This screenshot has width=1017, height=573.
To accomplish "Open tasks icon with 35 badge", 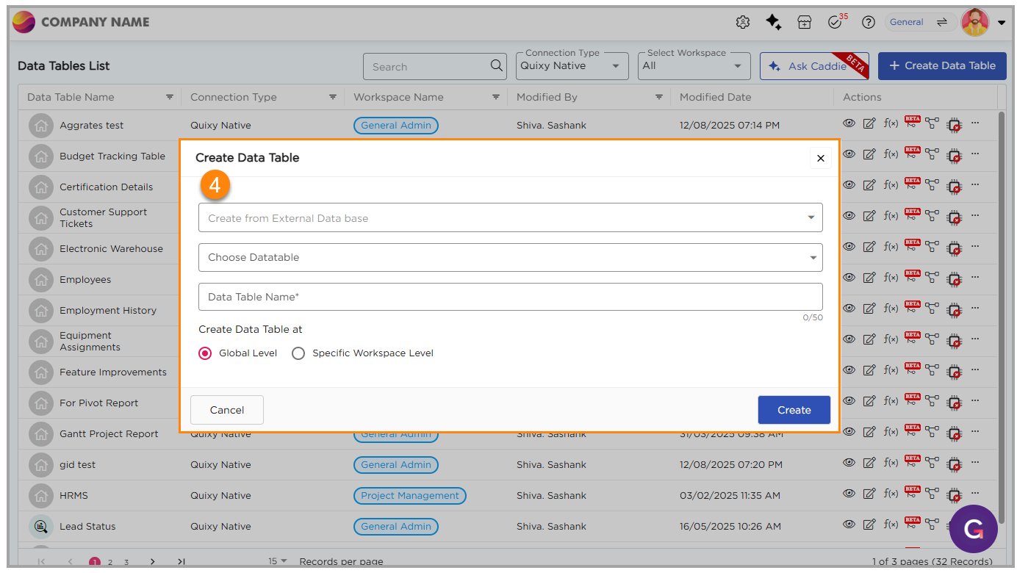I will pos(835,22).
